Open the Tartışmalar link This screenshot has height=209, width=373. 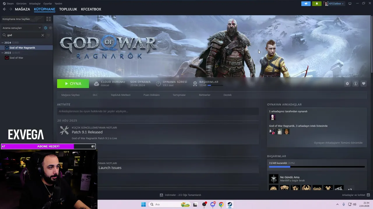pos(179,95)
